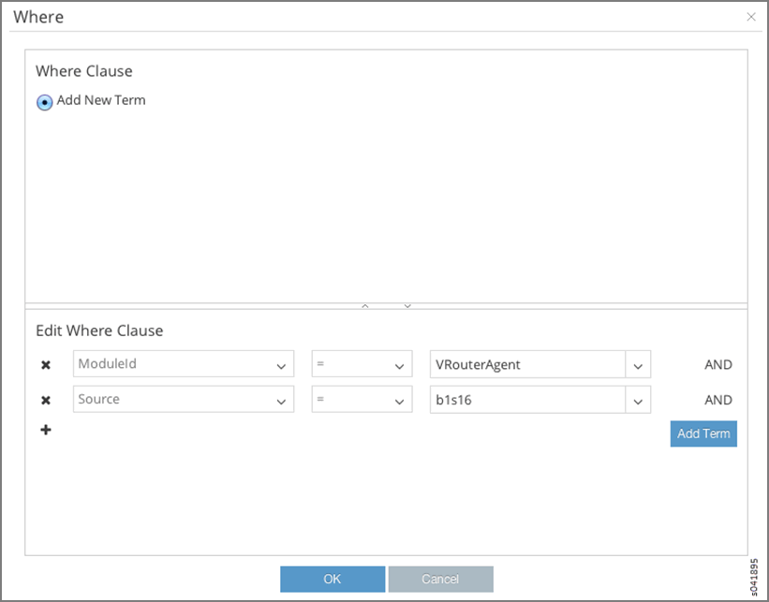
Task: Remove the ModuleId term row
Action: (46, 365)
